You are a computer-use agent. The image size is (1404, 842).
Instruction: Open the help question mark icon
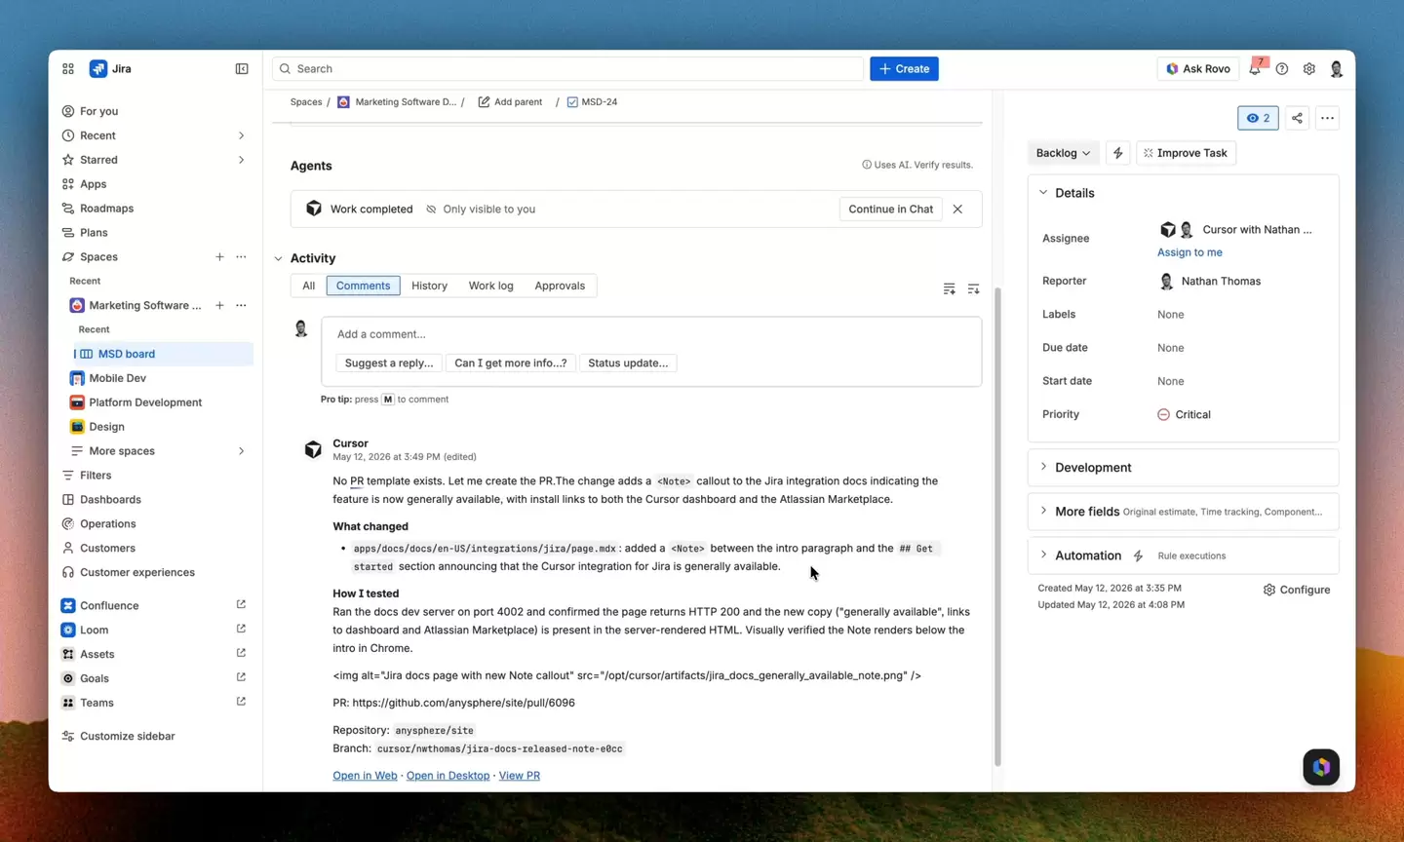[x=1282, y=69]
